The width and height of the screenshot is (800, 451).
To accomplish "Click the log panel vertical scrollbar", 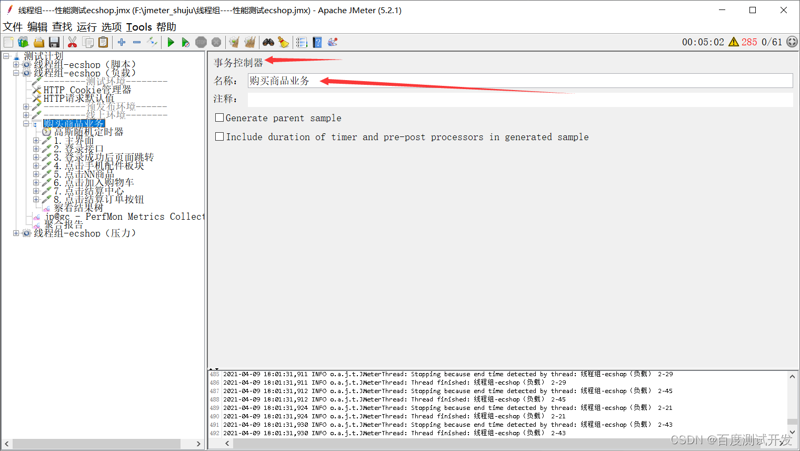I will point(792,421).
